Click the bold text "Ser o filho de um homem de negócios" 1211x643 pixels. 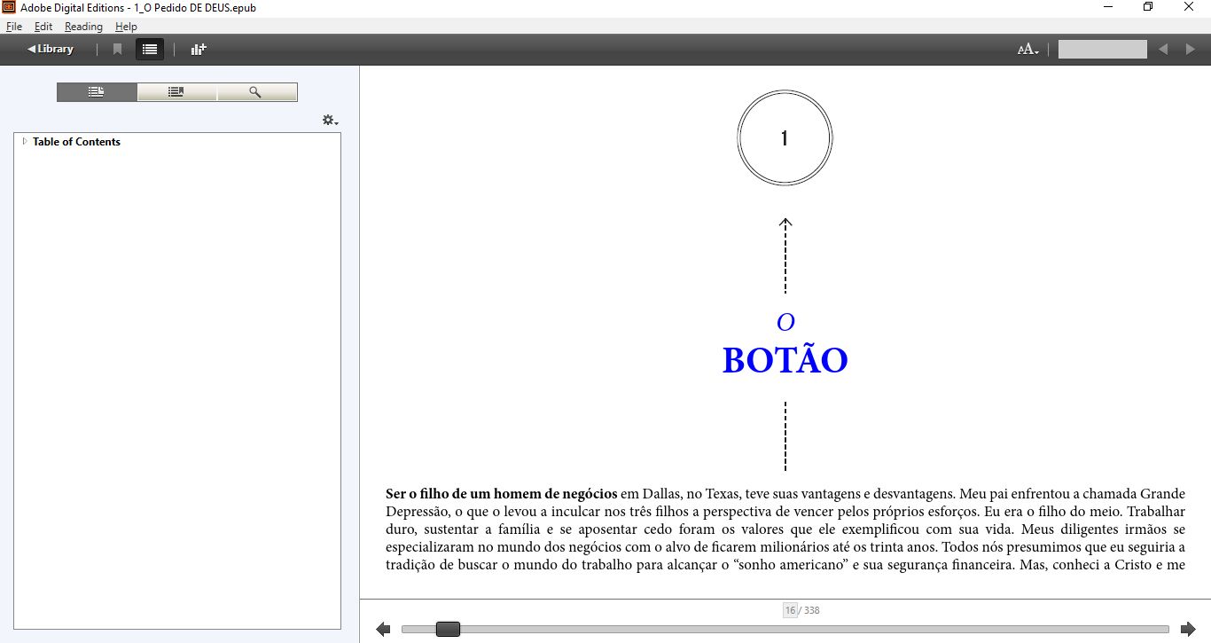[502, 493]
